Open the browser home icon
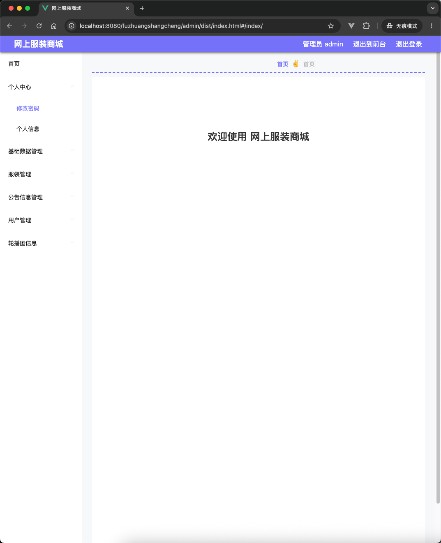 54,26
